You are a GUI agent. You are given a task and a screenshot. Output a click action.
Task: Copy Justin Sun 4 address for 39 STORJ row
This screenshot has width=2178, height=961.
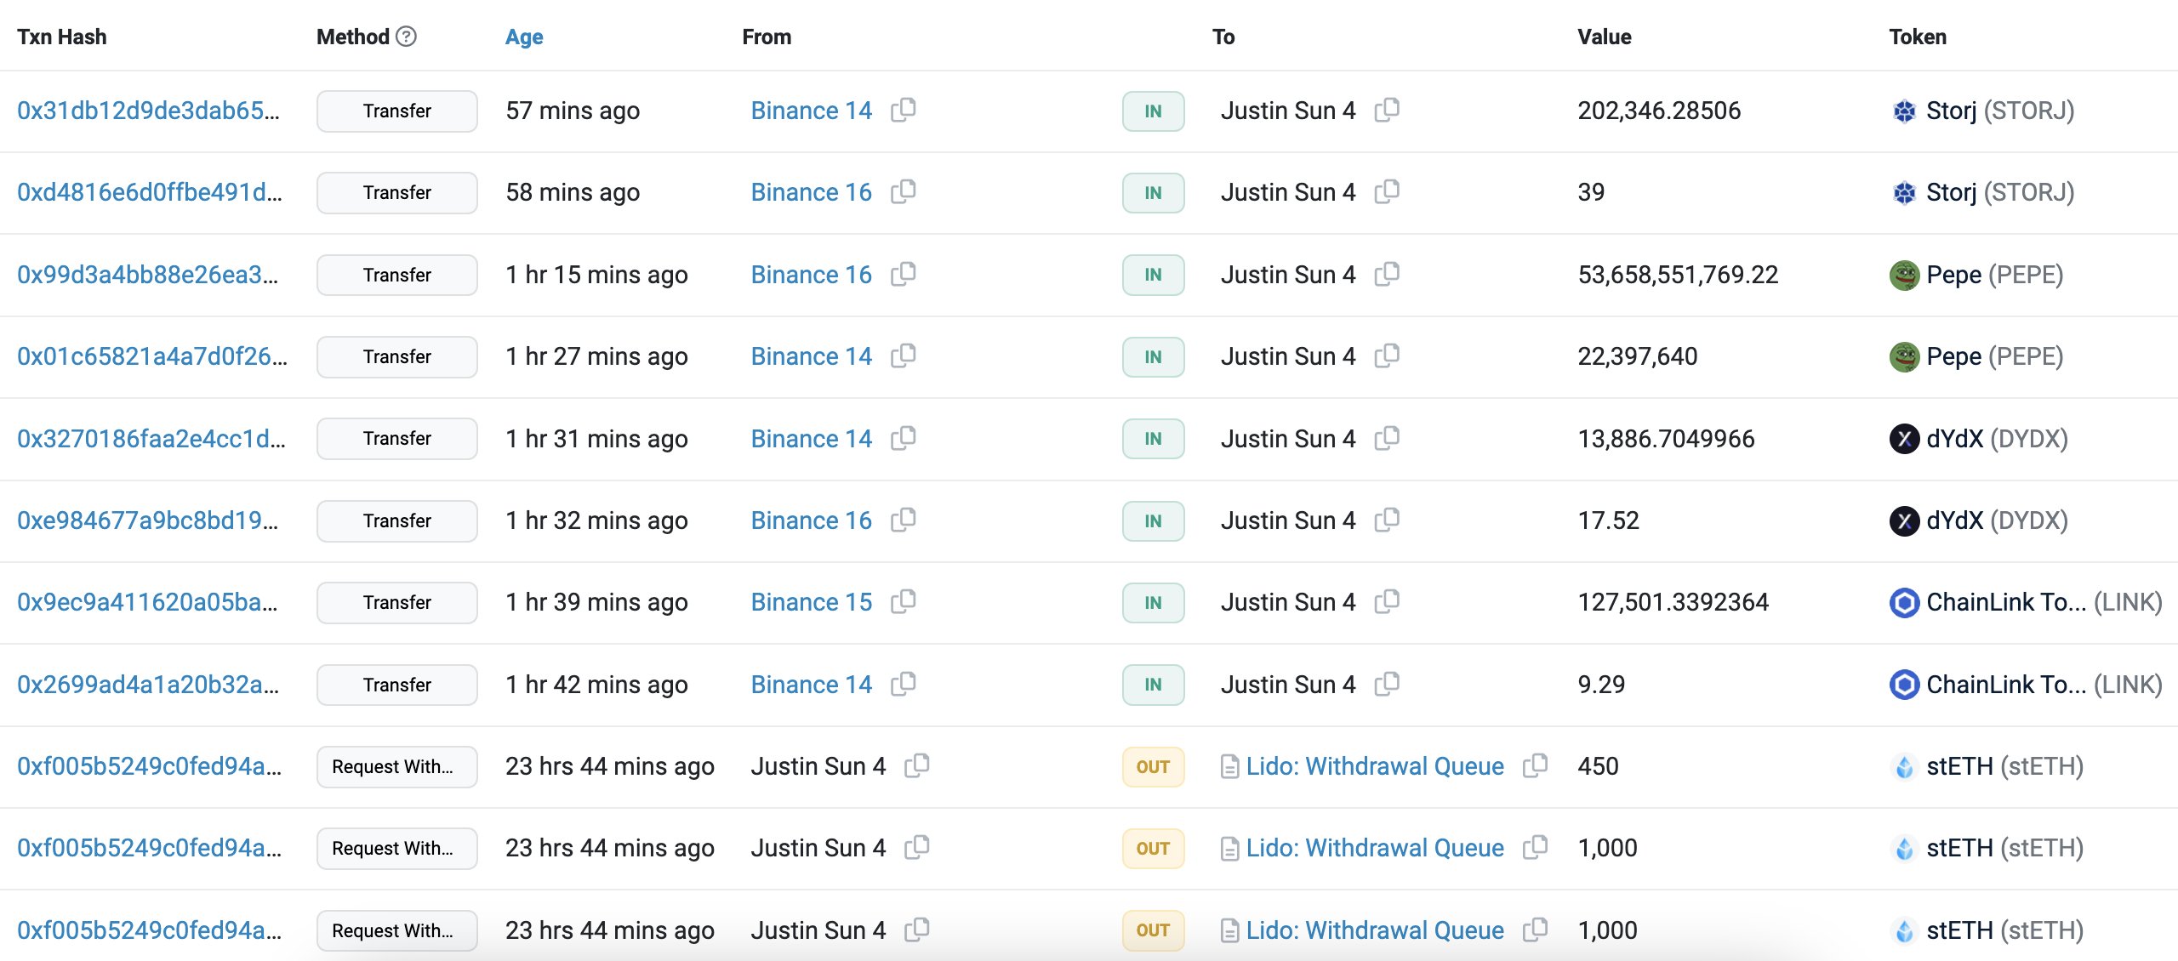(x=1386, y=191)
